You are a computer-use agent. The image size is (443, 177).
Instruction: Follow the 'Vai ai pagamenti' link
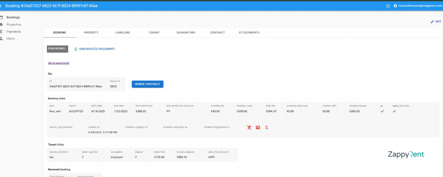pos(58,63)
